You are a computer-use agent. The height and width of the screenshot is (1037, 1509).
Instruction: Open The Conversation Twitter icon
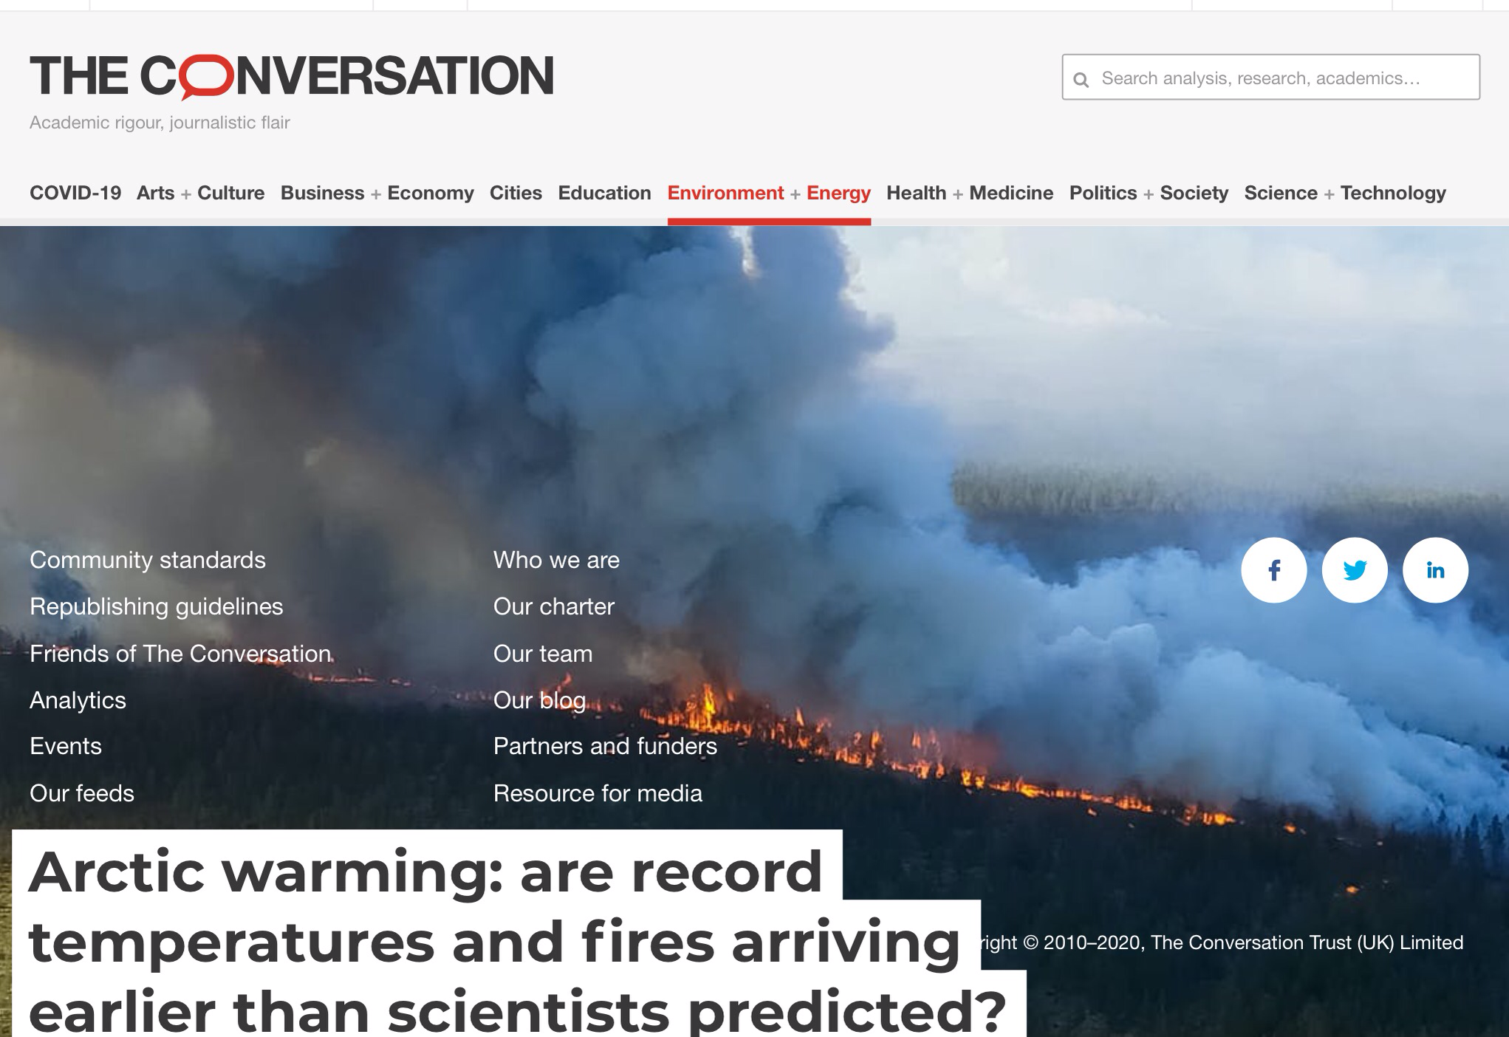click(x=1354, y=570)
